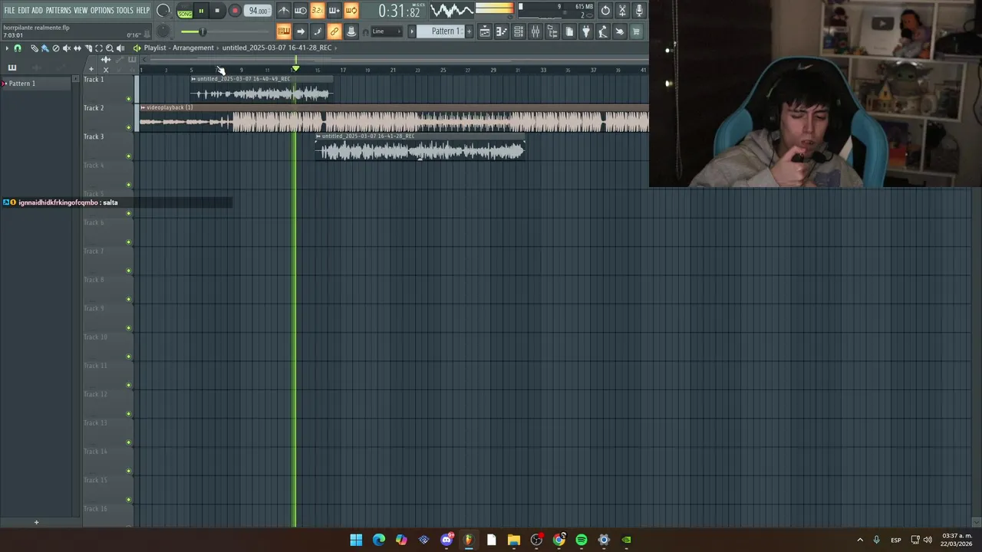The width and height of the screenshot is (982, 552).
Task: Open the Pattern 1 selector
Action: pos(442,31)
